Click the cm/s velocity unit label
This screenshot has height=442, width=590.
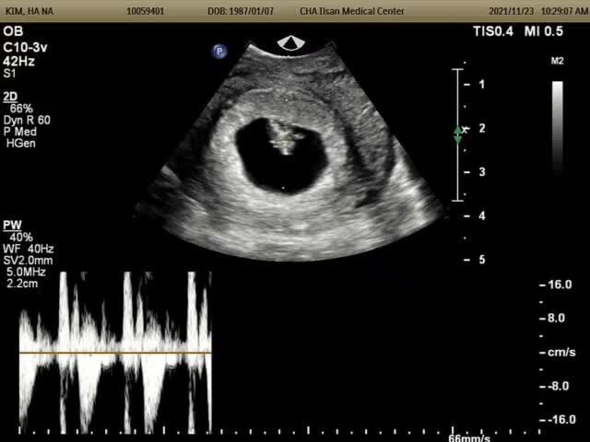561,353
